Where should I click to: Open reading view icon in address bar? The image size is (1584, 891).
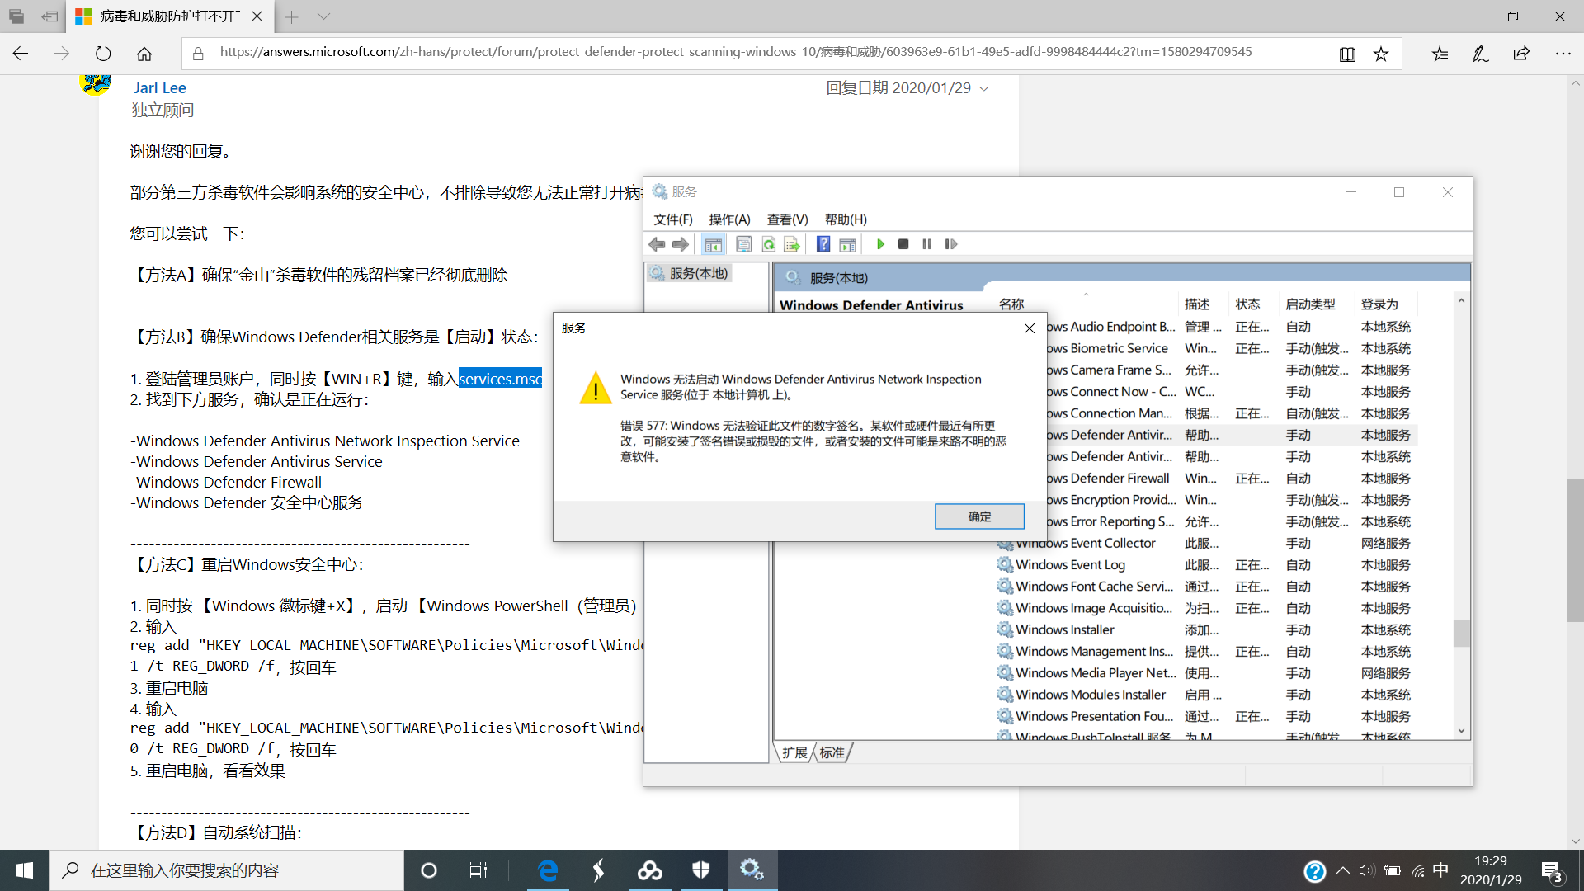(x=1347, y=54)
